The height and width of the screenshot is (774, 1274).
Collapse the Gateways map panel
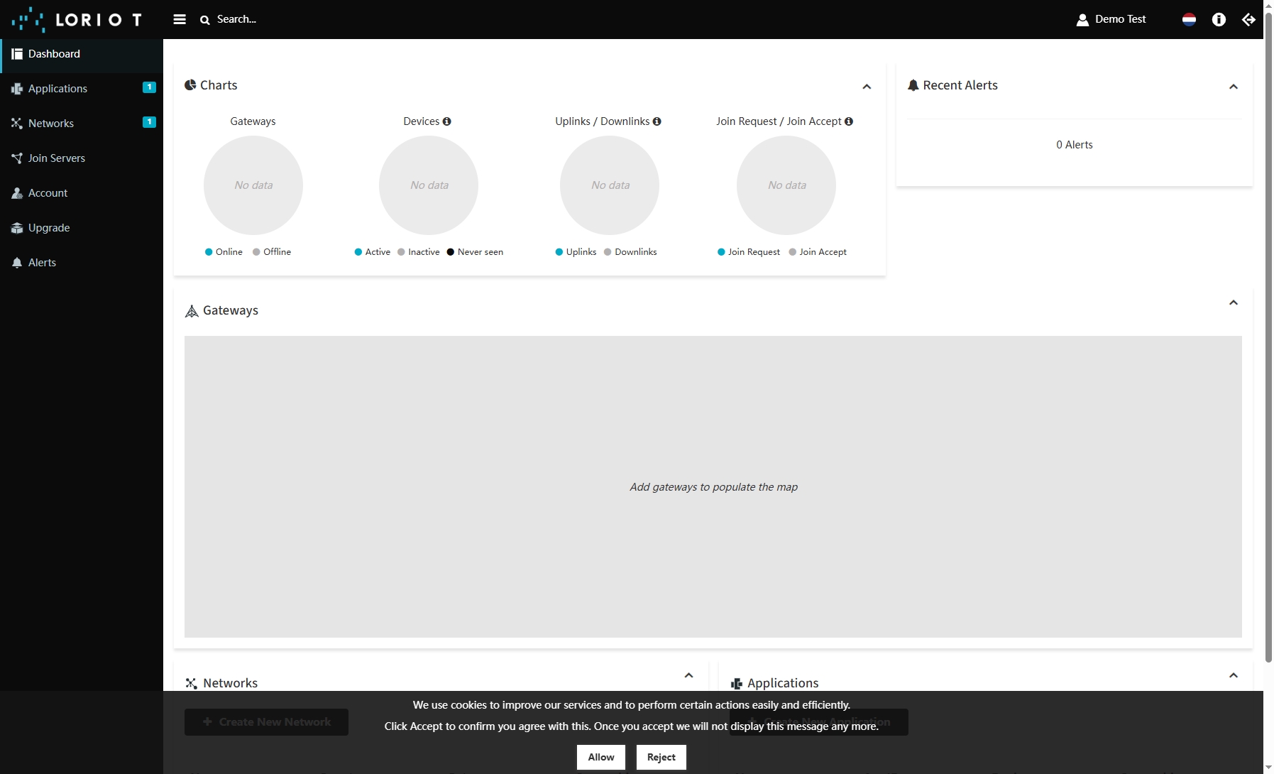(x=1233, y=302)
